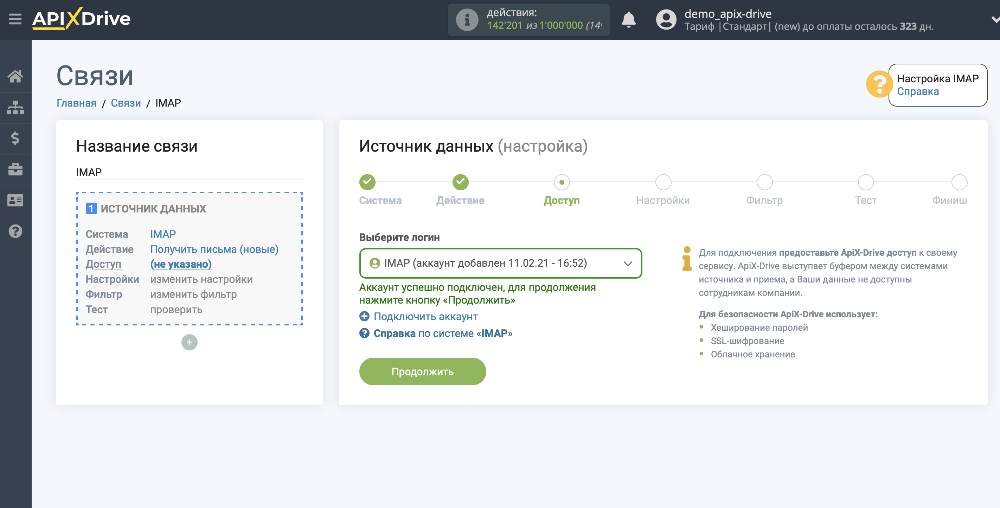The image size is (1000, 508).
Task: Go to the Настройки step circle
Action: tap(663, 182)
